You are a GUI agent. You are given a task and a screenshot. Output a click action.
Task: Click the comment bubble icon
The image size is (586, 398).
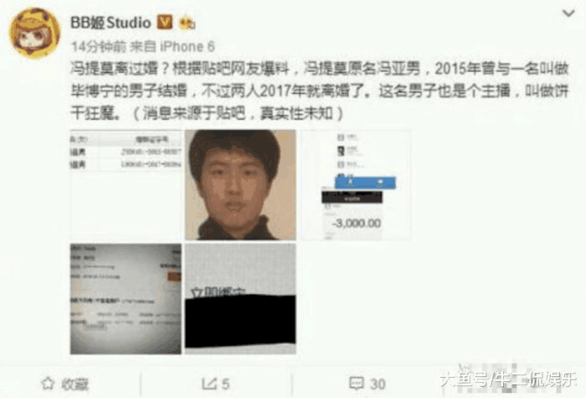tap(356, 383)
